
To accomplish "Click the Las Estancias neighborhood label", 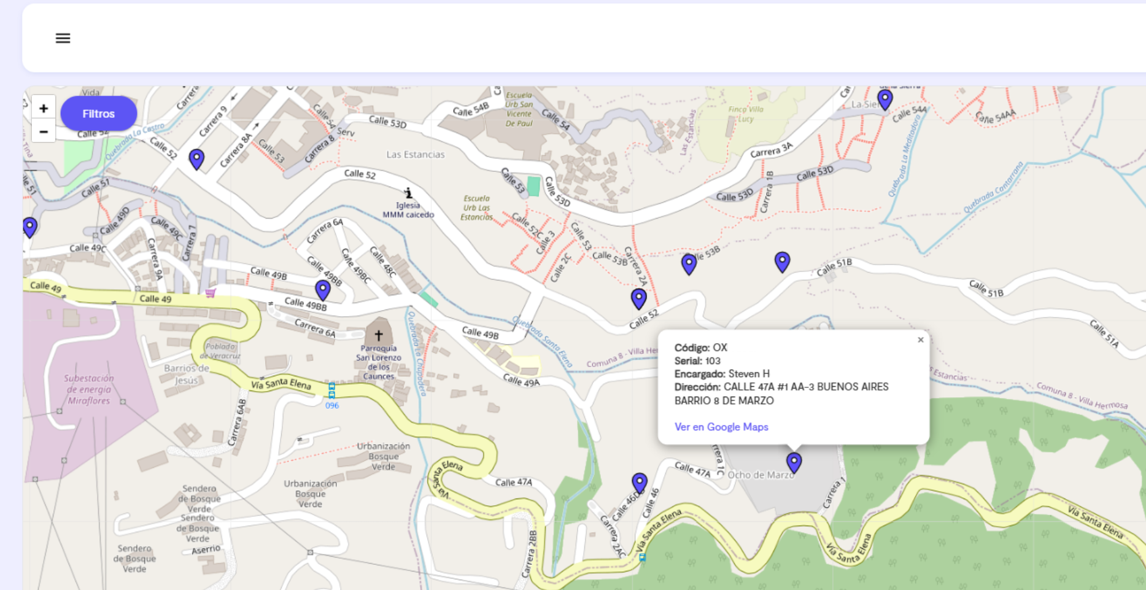I will point(416,155).
